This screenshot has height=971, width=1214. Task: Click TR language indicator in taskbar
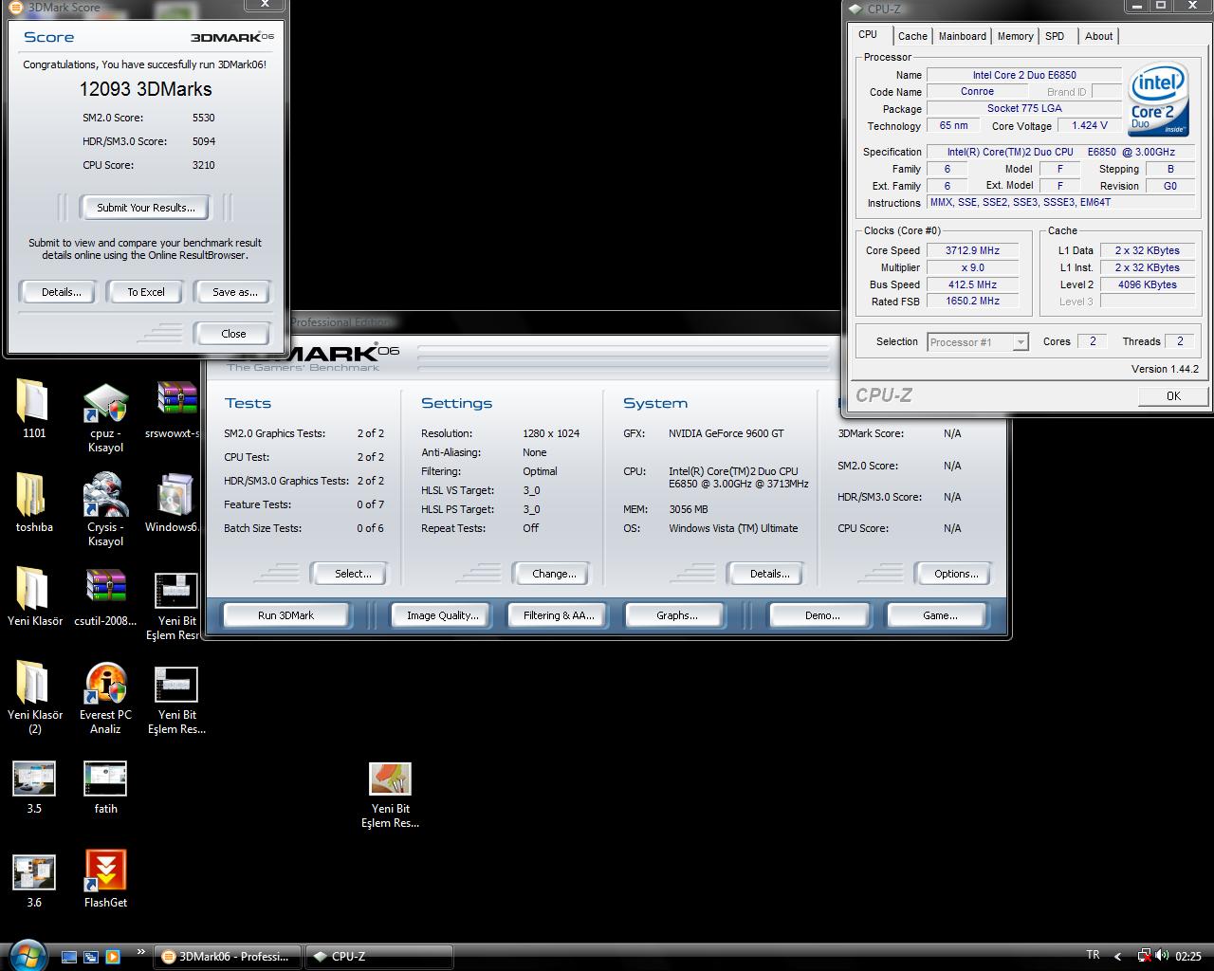(1093, 956)
